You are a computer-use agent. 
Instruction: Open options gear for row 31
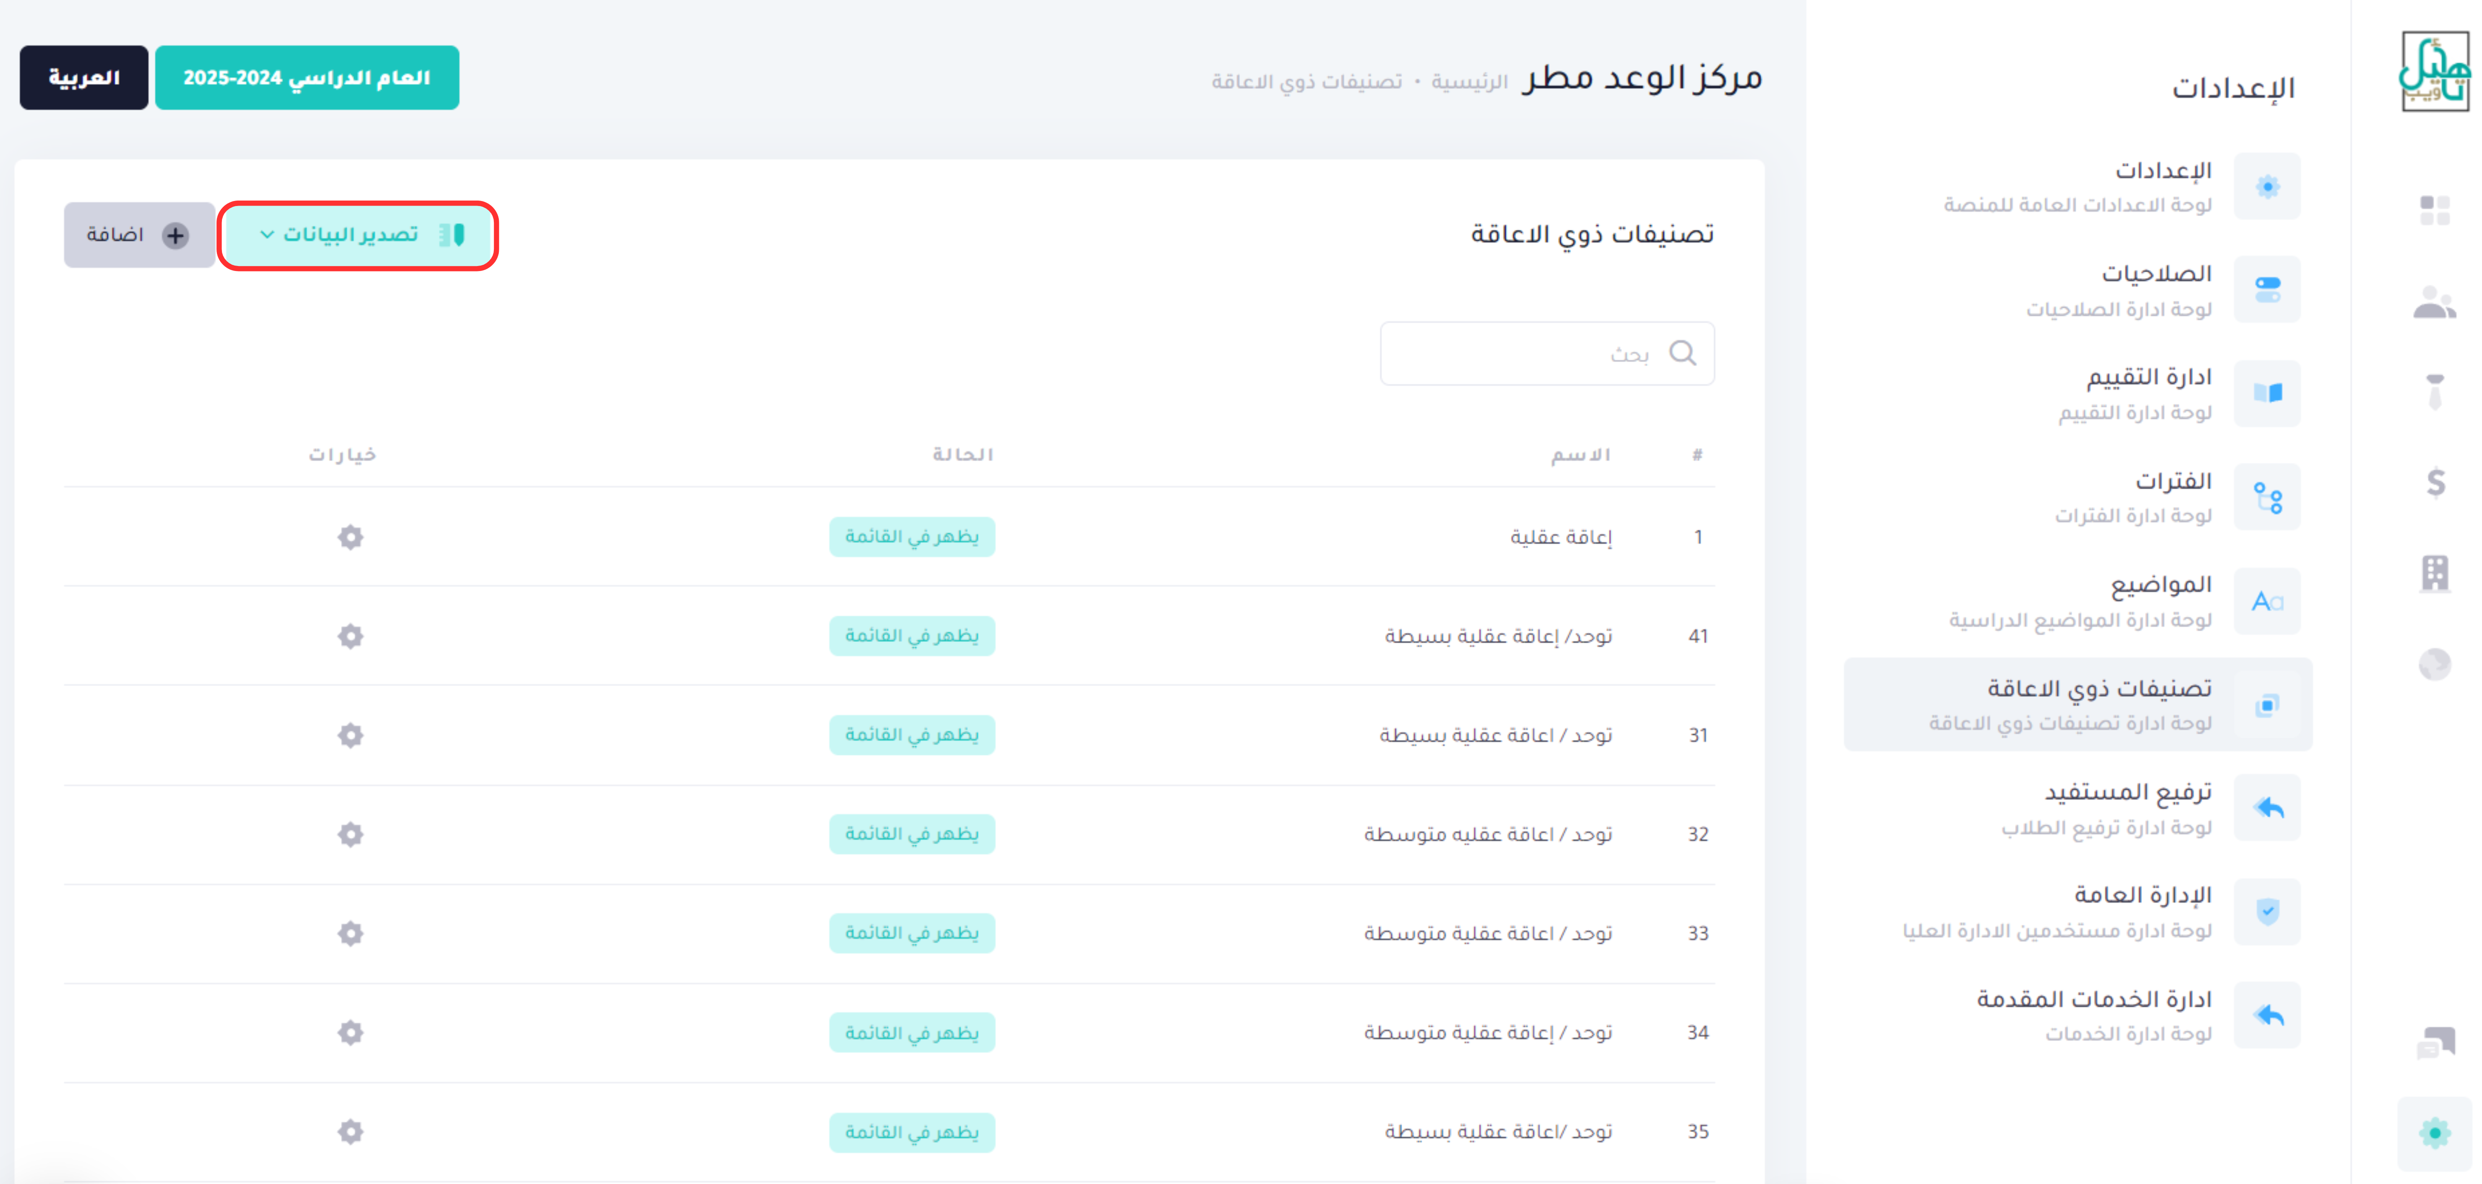coord(351,735)
